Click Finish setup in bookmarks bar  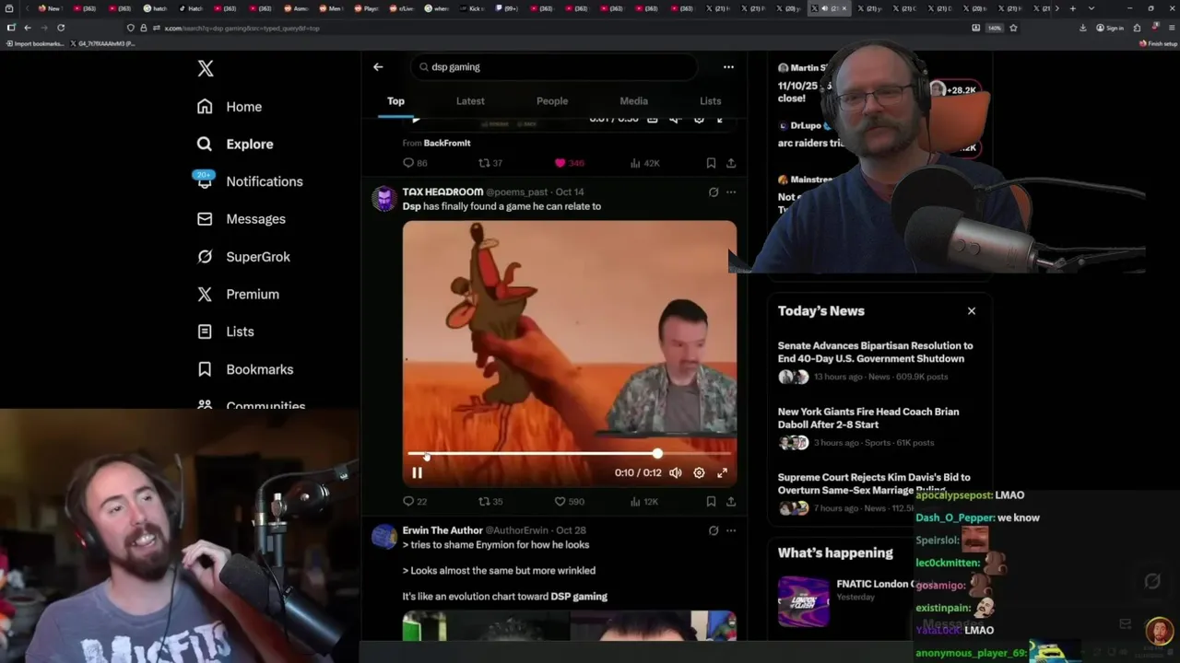[x=1159, y=43]
